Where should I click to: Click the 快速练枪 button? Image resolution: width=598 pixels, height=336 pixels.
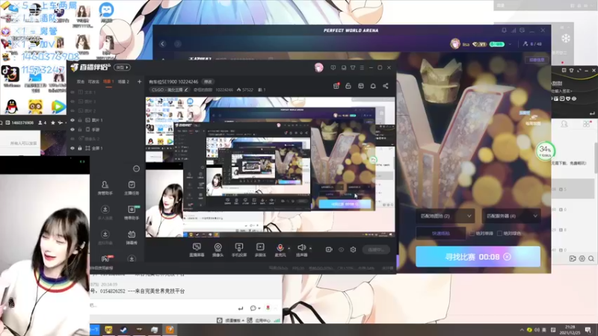click(x=441, y=234)
